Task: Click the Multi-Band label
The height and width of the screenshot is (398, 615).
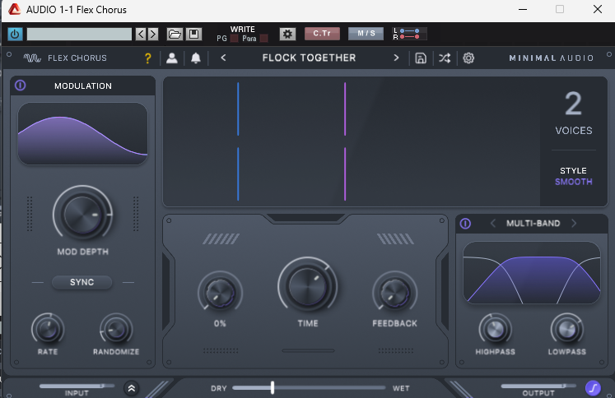Action: click(533, 224)
